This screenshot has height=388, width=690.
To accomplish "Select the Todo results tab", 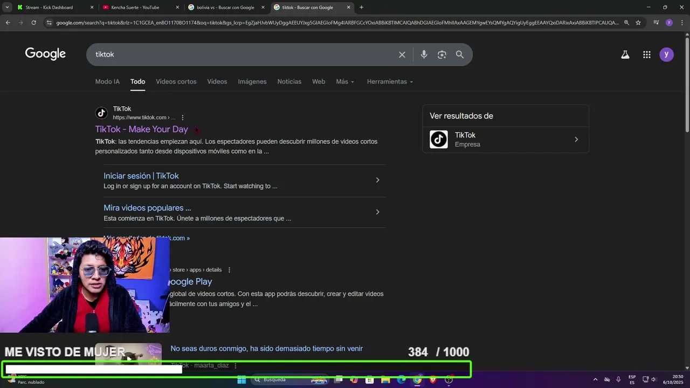I will click(137, 81).
